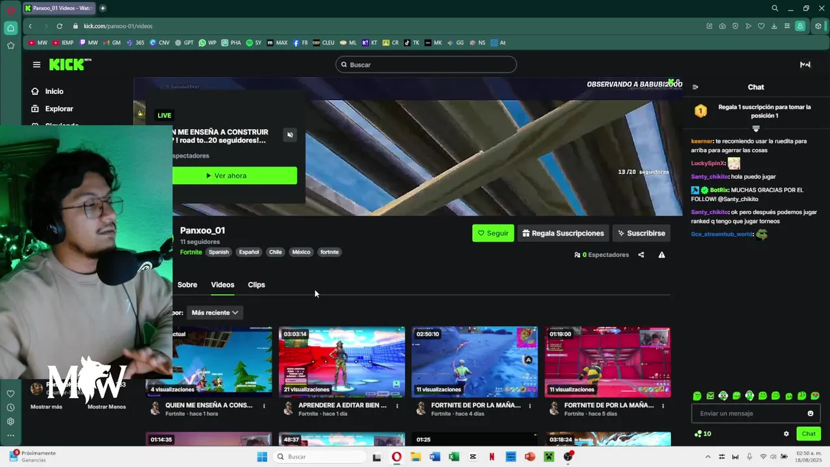Open the Kick hamburger menu
The height and width of the screenshot is (467, 830).
[x=36, y=64]
